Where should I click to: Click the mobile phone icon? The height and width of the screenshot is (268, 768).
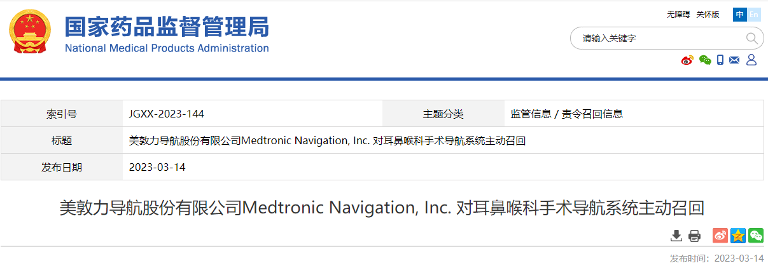click(x=720, y=60)
